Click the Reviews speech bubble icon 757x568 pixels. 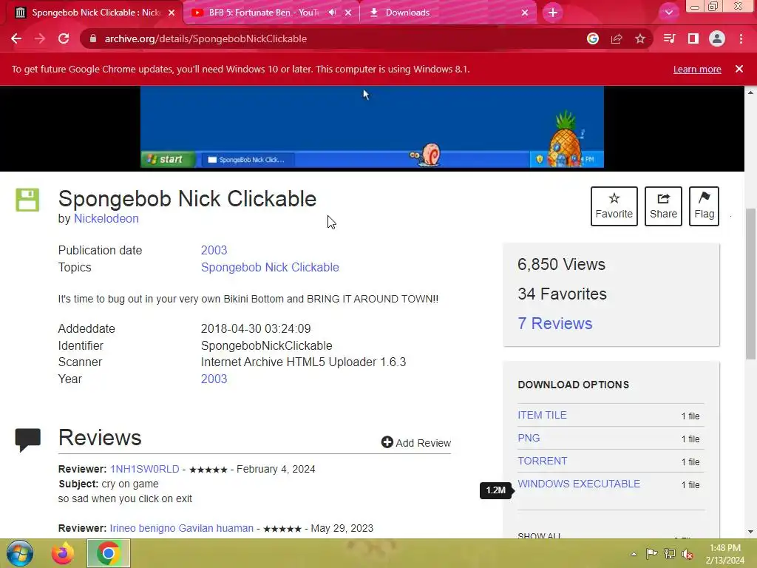click(x=28, y=439)
